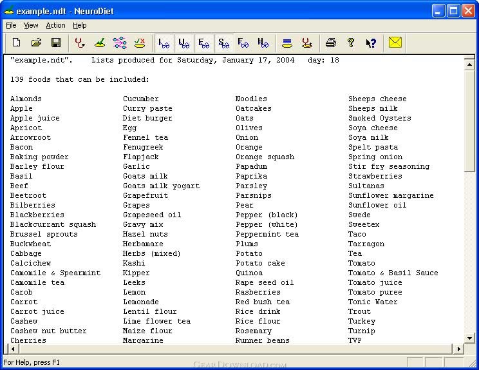Click the 'Apple juice' food entry
479x370 pixels.
(35, 118)
